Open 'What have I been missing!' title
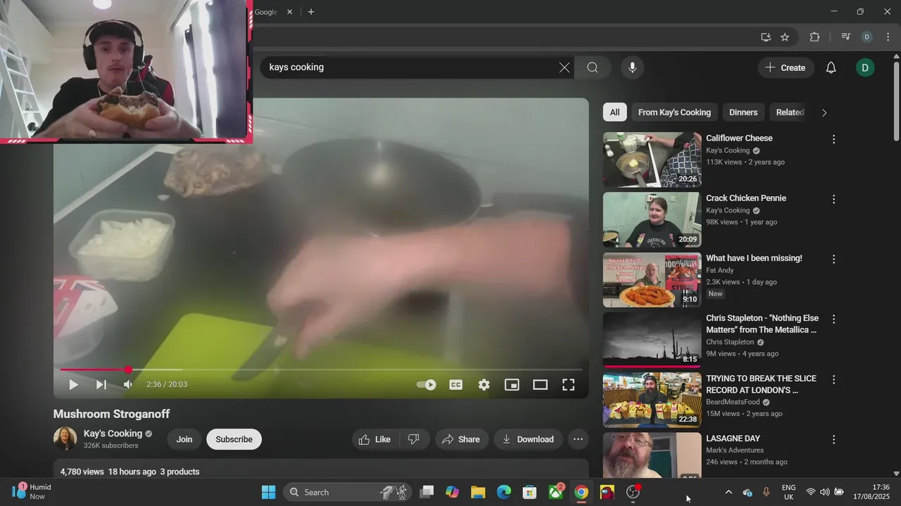Viewport: 901px width, 506px height. coord(754,258)
